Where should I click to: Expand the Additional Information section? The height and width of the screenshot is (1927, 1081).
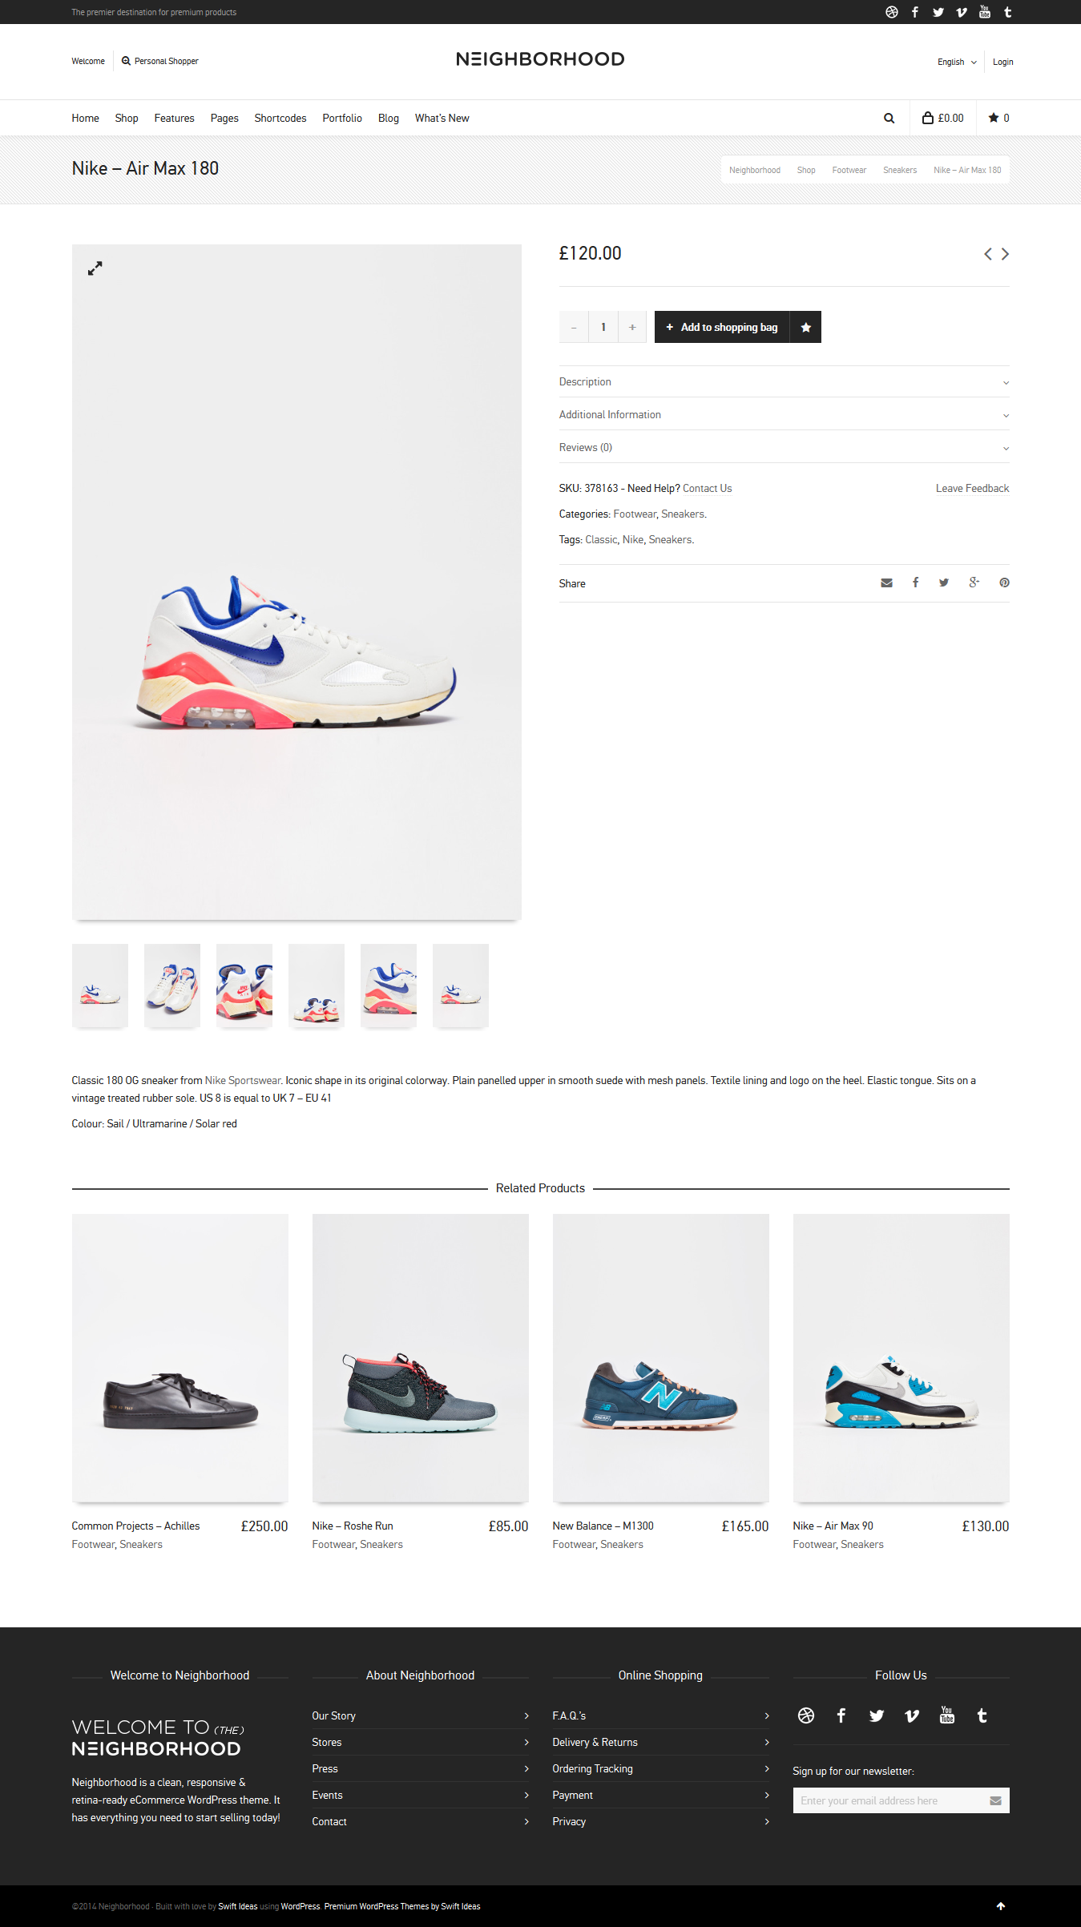784,414
